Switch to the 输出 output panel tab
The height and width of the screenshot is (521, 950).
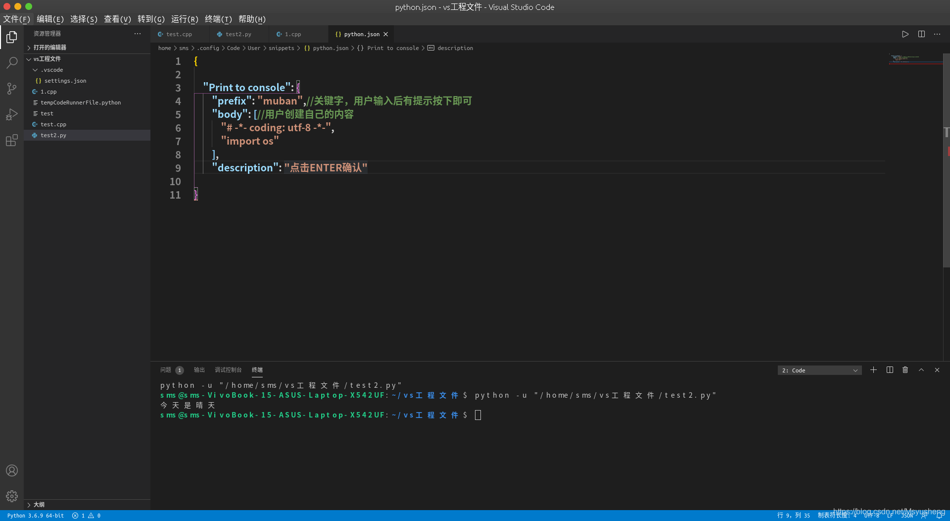tap(199, 370)
